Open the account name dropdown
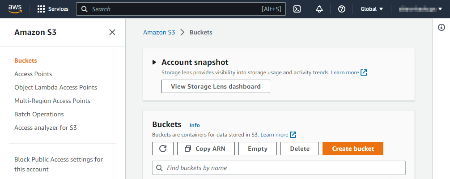This screenshot has width=450, height=179. pyautogui.click(x=421, y=9)
